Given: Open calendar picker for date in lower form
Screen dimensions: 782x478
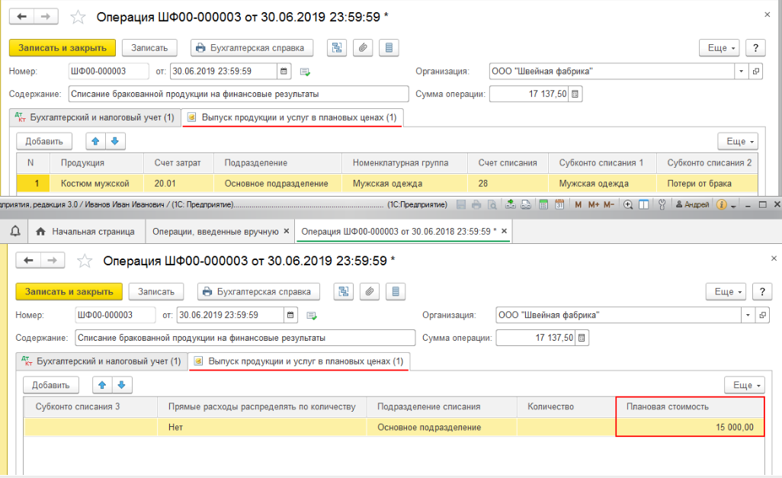Looking at the screenshot, I should pyautogui.click(x=290, y=315).
